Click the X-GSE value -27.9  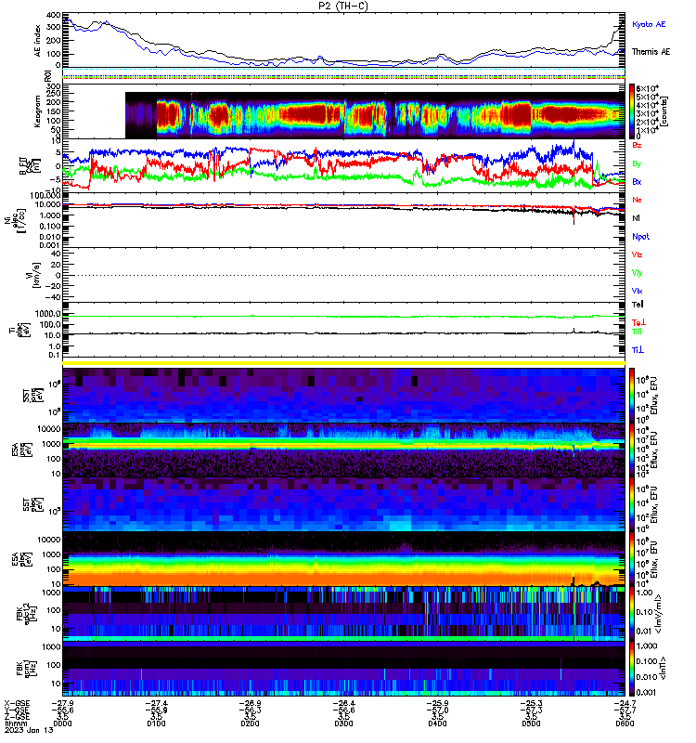pyautogui.click(x=62, y=703)
